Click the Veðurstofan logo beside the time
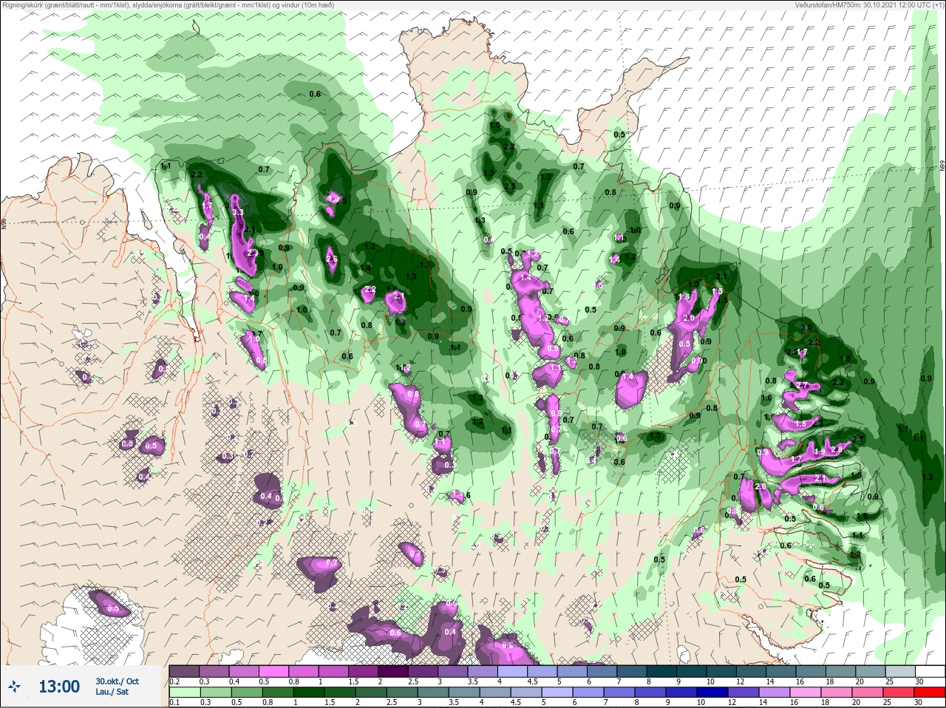Image resolution: width=946 pixels, height=708 pixels. pyautogui.click(x=14, y=687)
